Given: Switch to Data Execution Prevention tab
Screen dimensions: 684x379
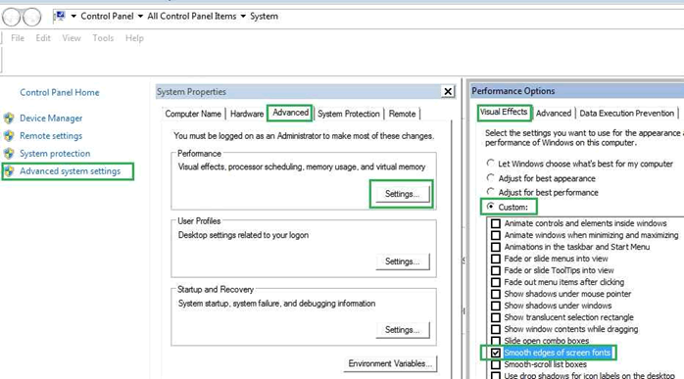Looking at the screenshot, I should tap(627, 114).
